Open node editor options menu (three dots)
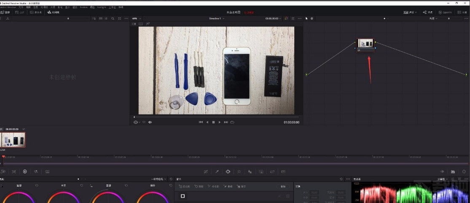Screen dimensions: 470x203 click(x=466, y=19)
